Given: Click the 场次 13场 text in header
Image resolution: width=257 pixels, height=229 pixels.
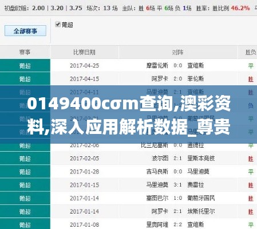Looking at the screenshot, I should (x=102, y=8).
